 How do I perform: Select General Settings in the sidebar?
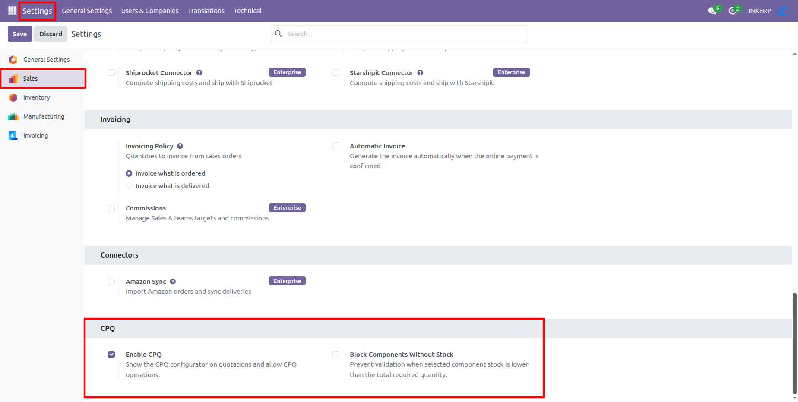coord(43,60)
